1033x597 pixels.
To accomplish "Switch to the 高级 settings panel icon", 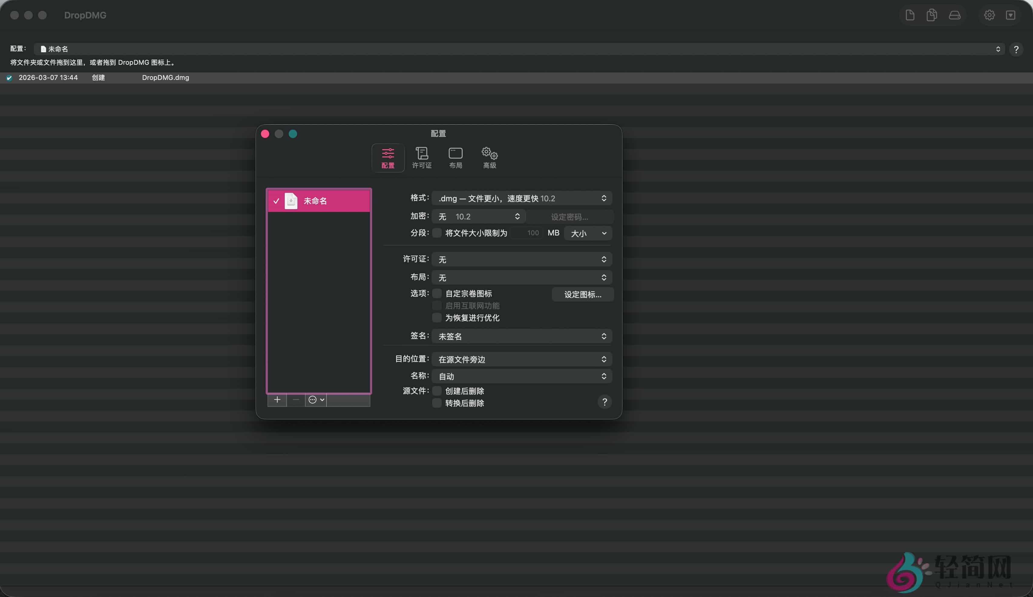I will pos(488,157).
